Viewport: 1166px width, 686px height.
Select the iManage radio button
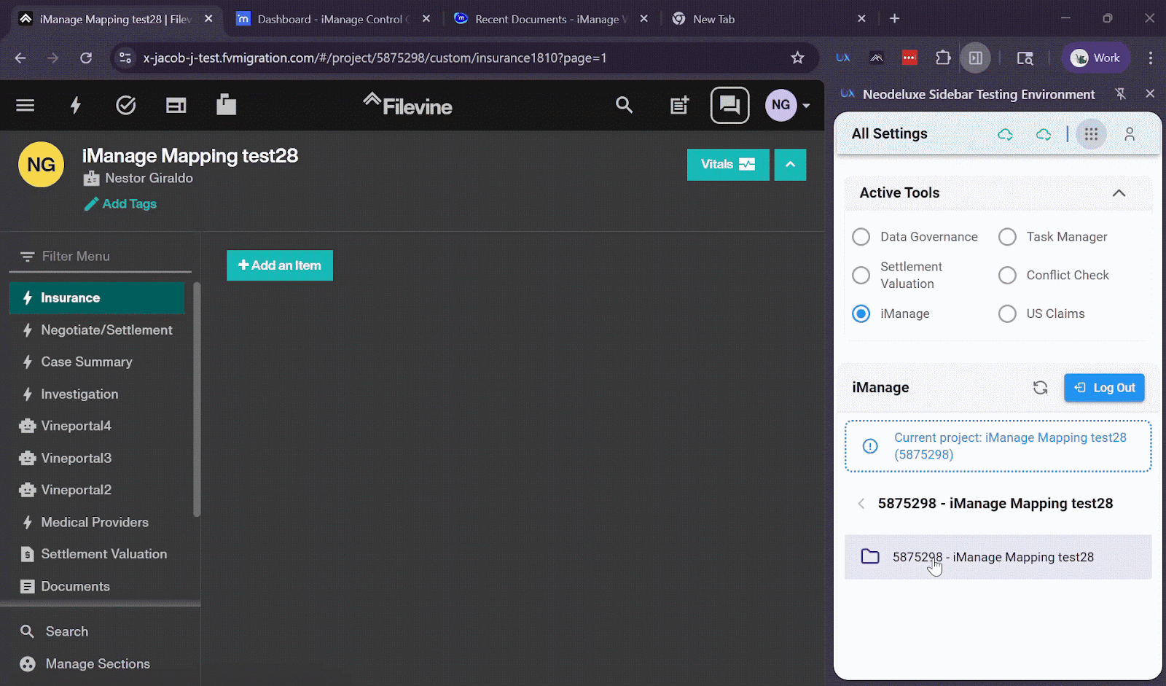point(861,314)
